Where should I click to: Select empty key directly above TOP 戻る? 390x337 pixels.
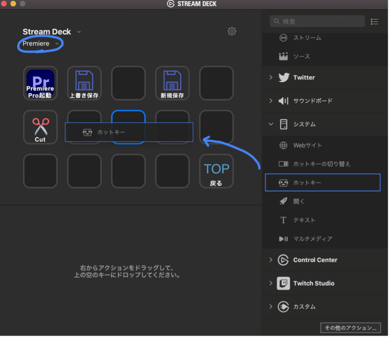point(216,127)
